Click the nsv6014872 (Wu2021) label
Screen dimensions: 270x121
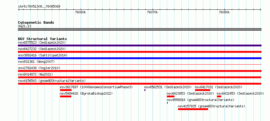click(x=35, y=74)
